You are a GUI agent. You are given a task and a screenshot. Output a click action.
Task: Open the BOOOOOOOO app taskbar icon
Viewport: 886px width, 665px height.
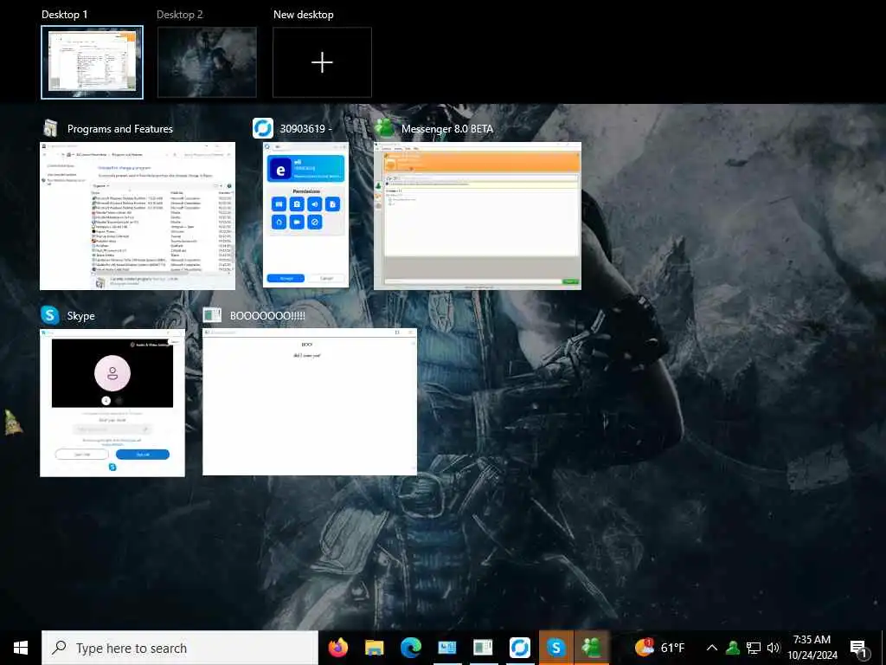pos(483,648)
